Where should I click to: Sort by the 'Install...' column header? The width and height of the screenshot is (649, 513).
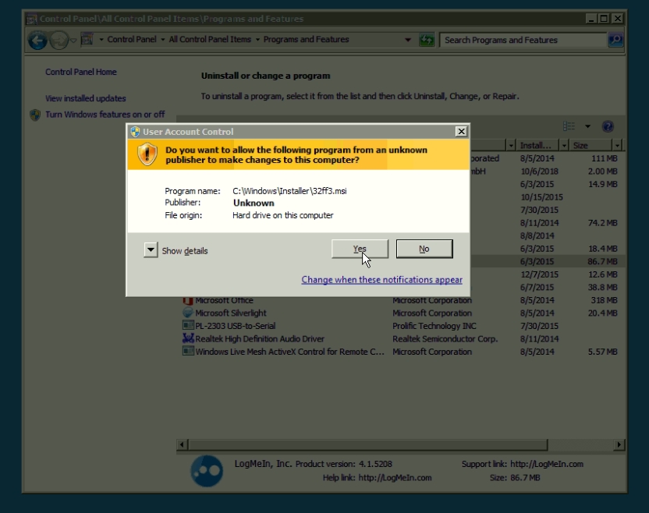click(536, 145)
